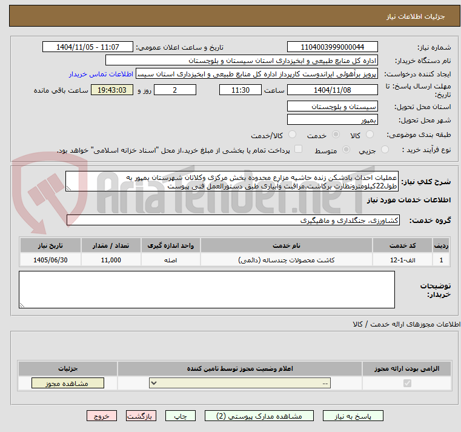Click the چاپ print button
The height and width of the screenshot is (432, 461).
[181, 416]
